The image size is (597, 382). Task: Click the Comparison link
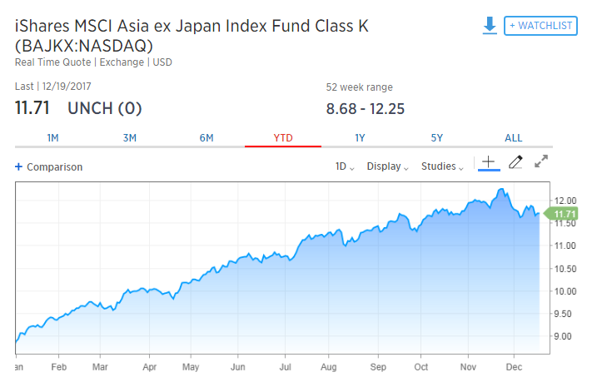pyautogui.click(x=54, y=166)
